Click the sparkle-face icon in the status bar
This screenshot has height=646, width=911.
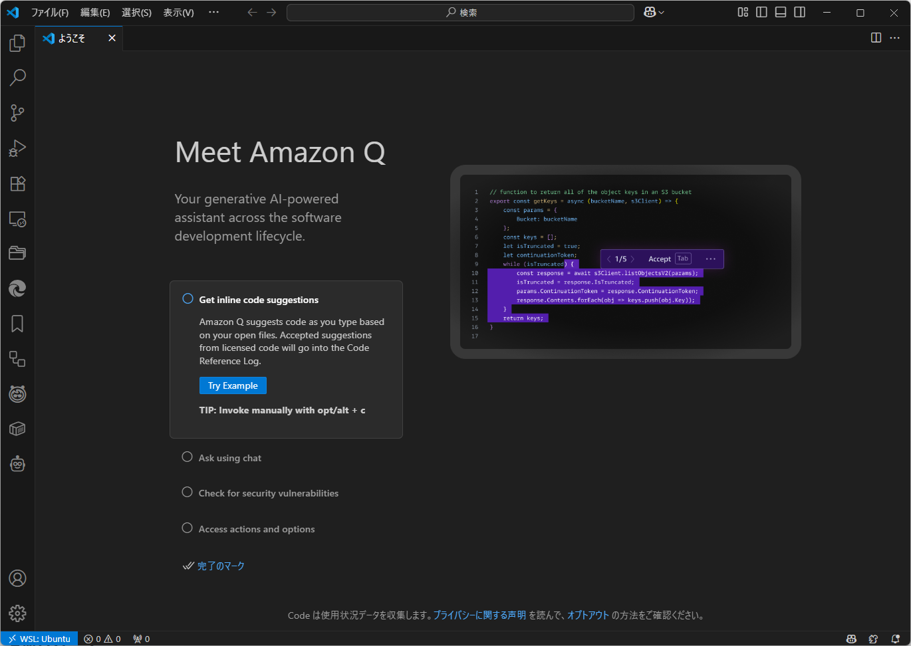tap(873, 639)
